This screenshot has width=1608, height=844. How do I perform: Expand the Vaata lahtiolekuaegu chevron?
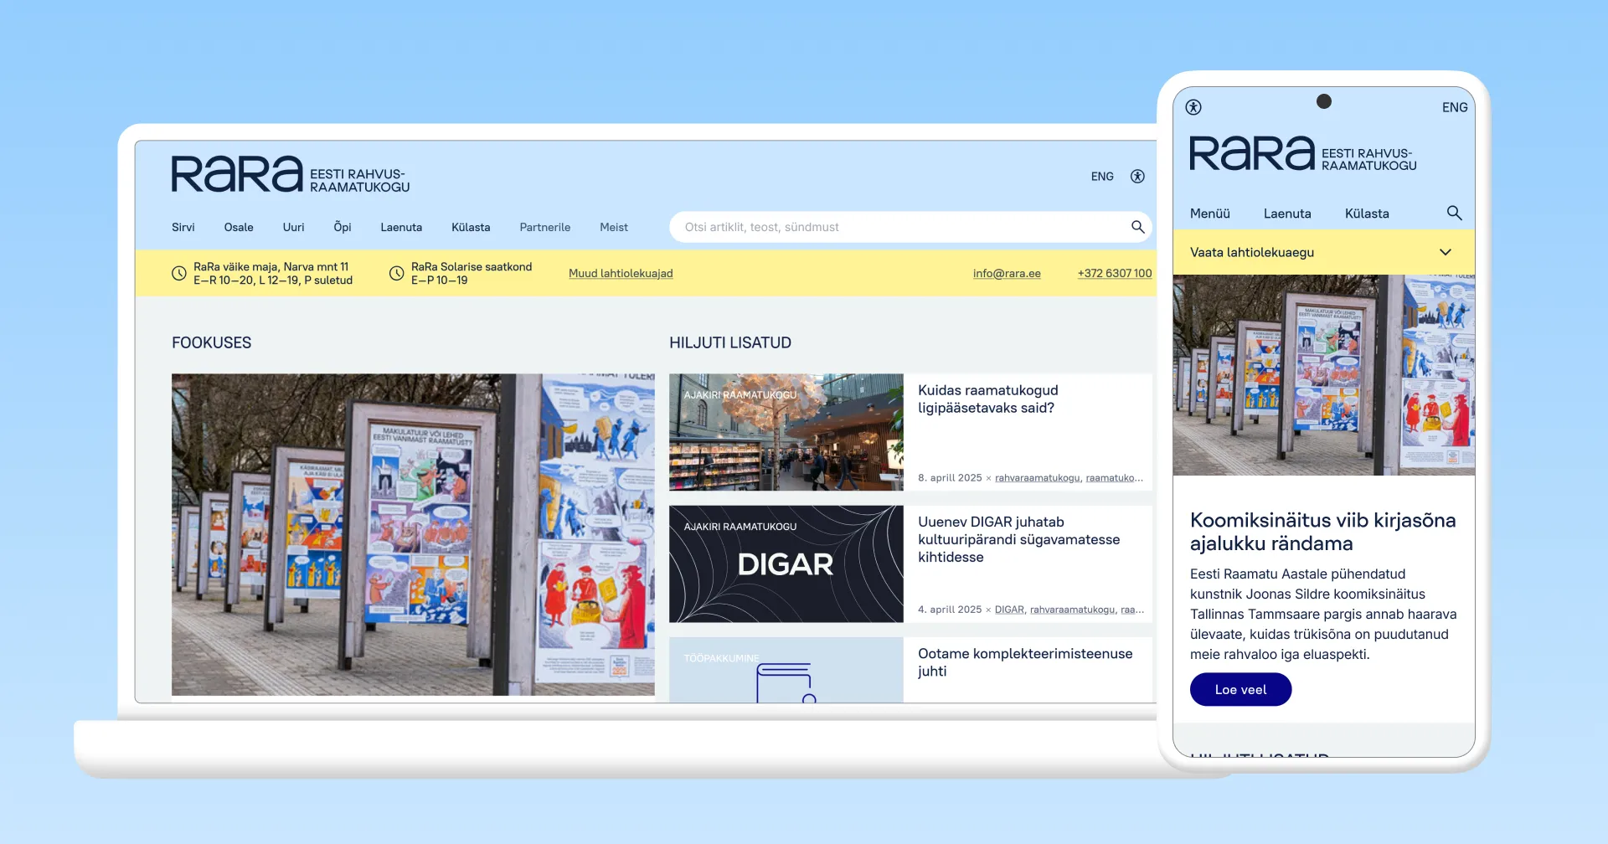click(x=1445, y=253)
